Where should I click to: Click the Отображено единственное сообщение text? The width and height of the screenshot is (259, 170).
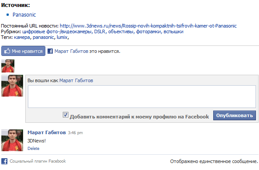coord(214,161)
